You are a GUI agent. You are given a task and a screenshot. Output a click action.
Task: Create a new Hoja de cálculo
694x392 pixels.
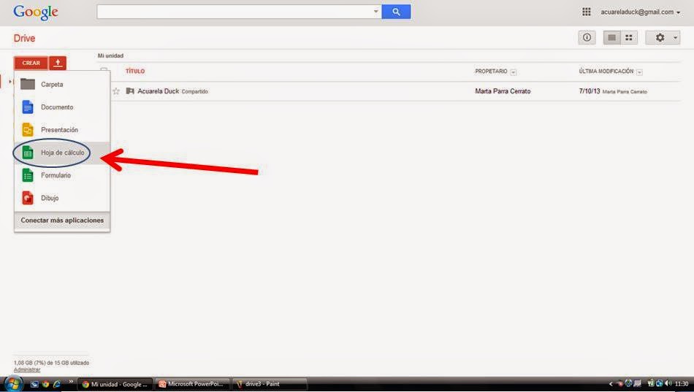(x=62, y=153)
